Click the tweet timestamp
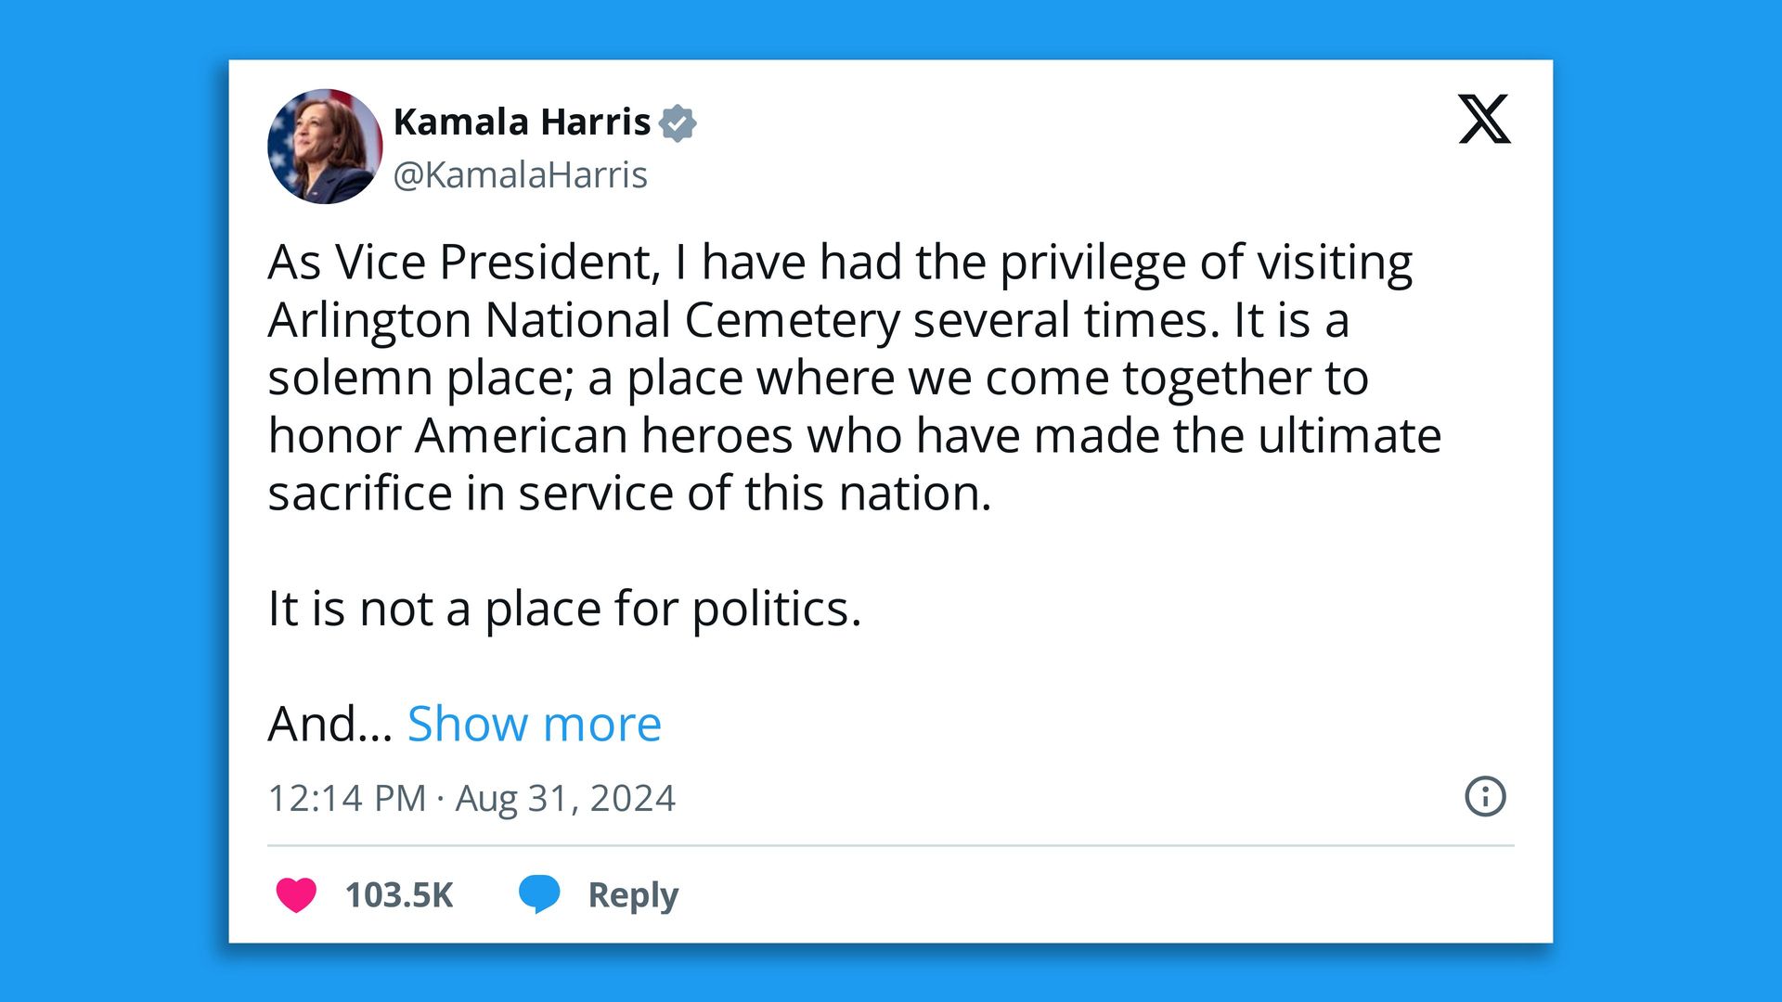Image resolution: width=1782 pixels, height=1002 pixels. 471,796
